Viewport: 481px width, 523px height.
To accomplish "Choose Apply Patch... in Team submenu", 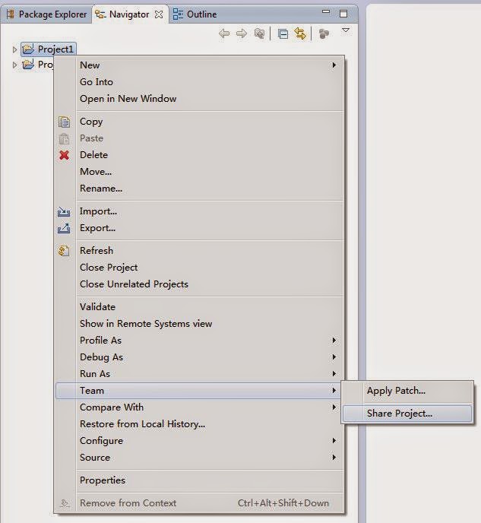I will 407,391.
